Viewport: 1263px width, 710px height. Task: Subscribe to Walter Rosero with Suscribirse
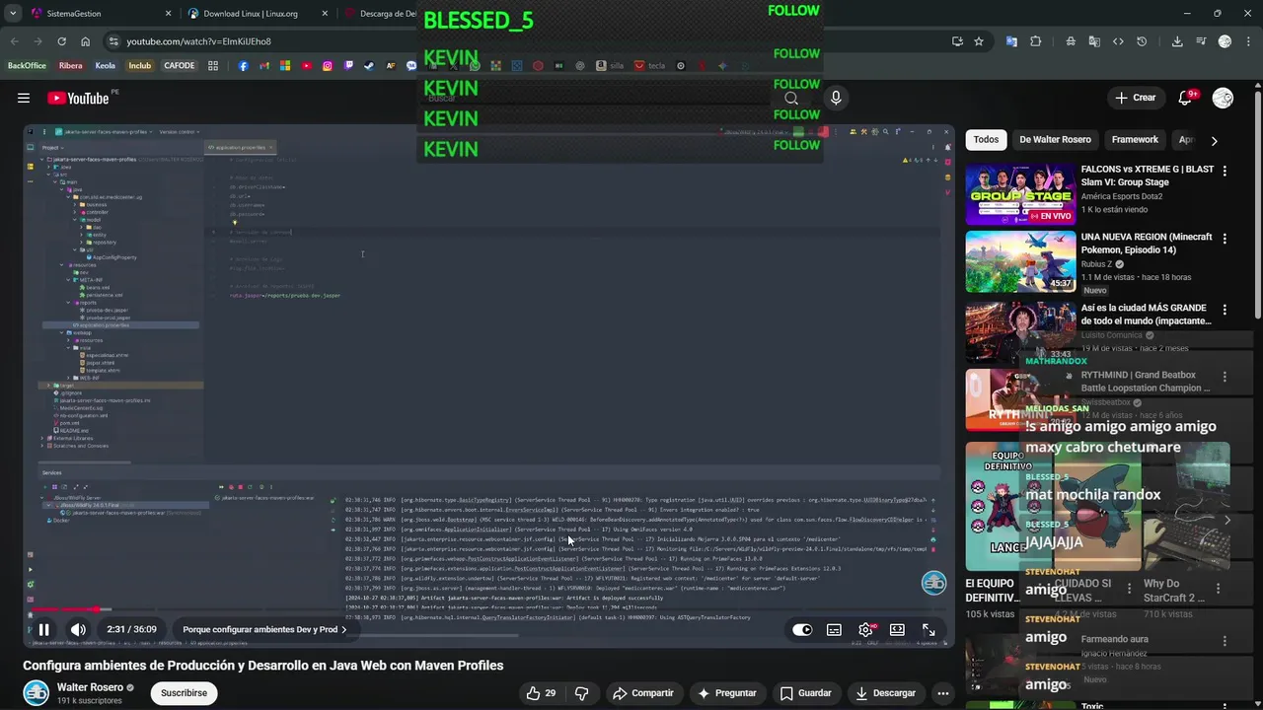click(184, 693)
